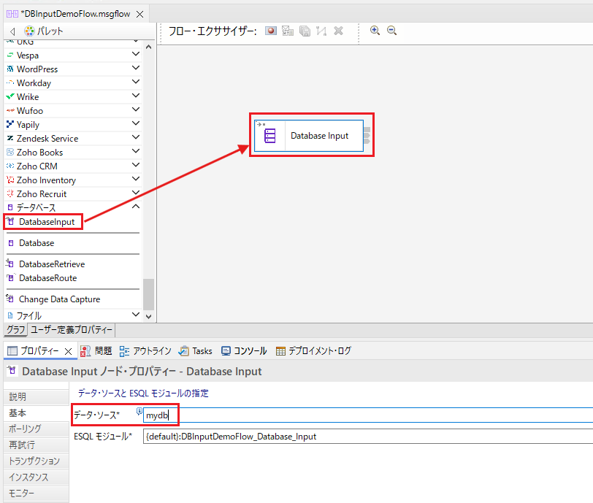The image size is (593, 503).
Task: Click the ESQL モジュール input field
Action: pyautogui.click(x=367, y=437)
